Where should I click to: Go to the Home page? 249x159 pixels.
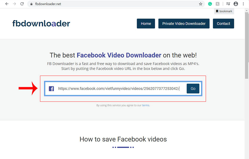point(146,24)
